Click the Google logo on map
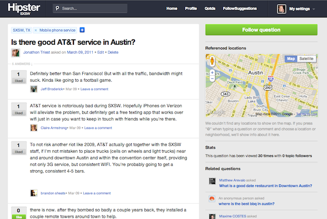The height and width of the screenshot is (219, 327). click(216, 112)
